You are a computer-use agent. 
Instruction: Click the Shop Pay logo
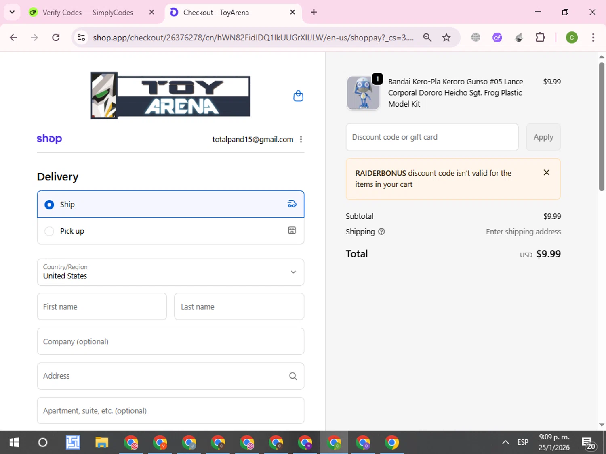[x=49, y=139]
